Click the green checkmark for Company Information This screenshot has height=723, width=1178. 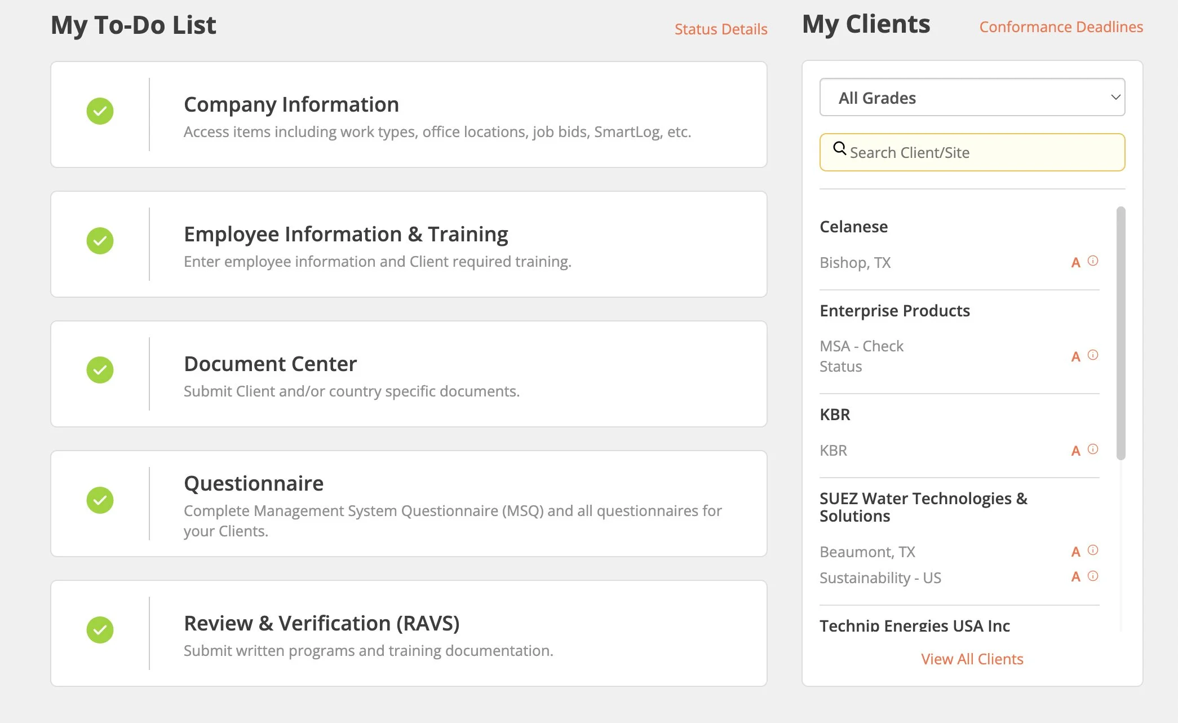click(100, 111)
